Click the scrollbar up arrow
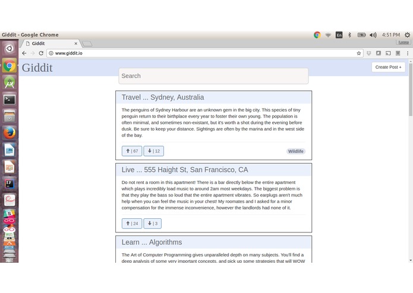Viewport: 413px width, 293px height. click(x=411, y=61)
